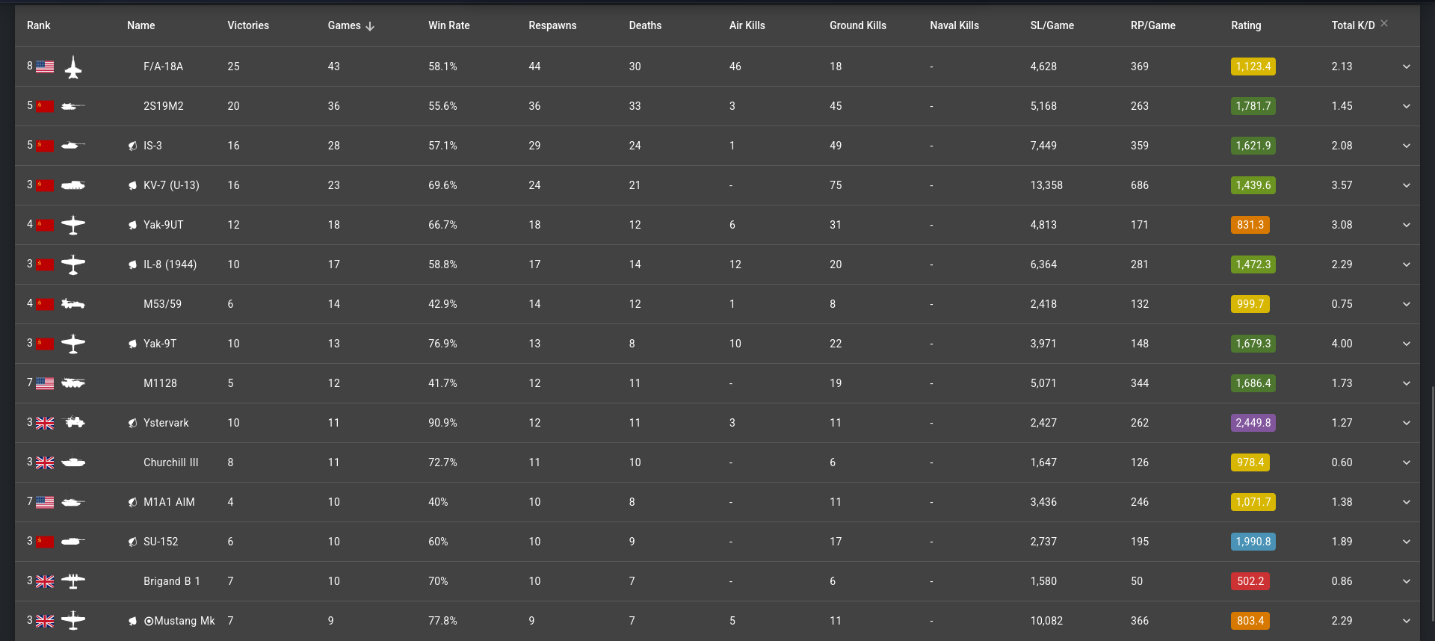Viewport: 1435px width, 641px height.
Task: Click the purple 2,449.8 rating badge
Action: pos(1253,423)
